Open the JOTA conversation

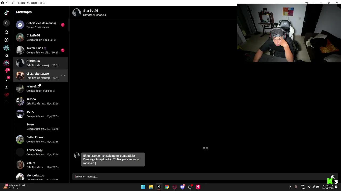[40, 114]
